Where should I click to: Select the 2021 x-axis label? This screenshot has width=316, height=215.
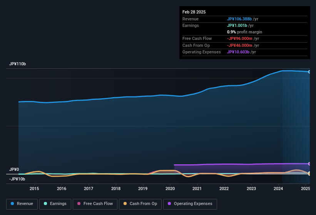click(197, 189)
